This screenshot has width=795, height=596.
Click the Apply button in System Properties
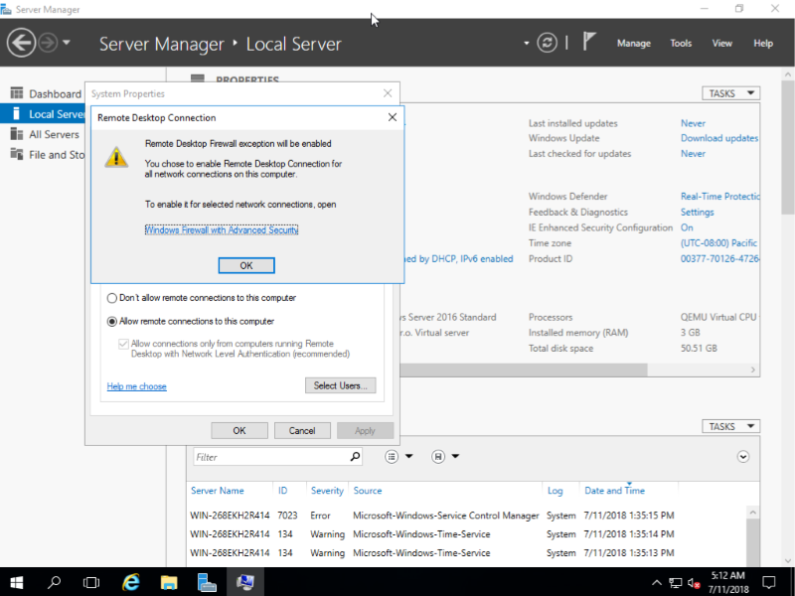pos(365,431)
